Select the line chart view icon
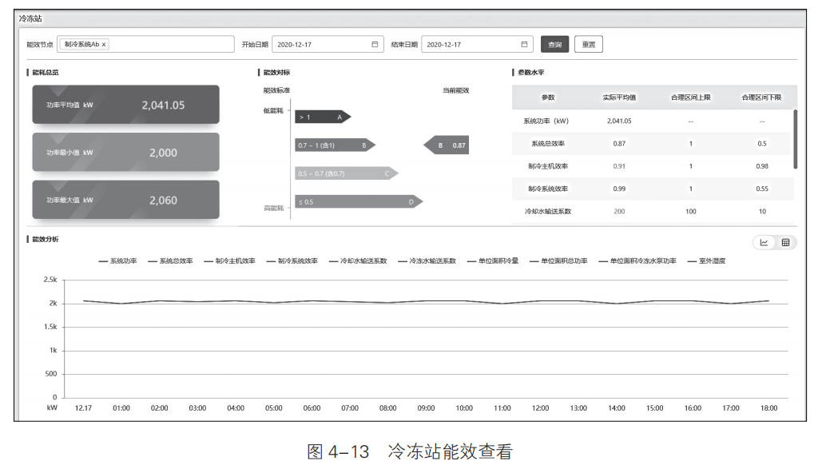Viewport: 826px width, 473px height. pyautogui.click(x=764, y=242)
